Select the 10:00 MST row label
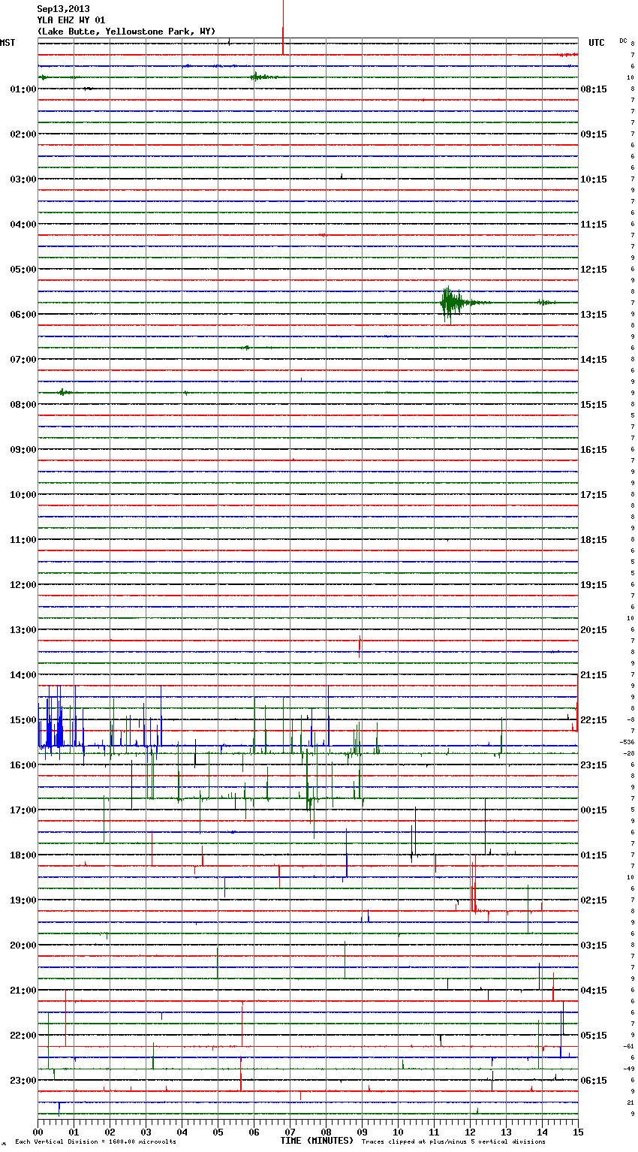The height and width of the screenshot is (1152, 638). coord(23,495)
